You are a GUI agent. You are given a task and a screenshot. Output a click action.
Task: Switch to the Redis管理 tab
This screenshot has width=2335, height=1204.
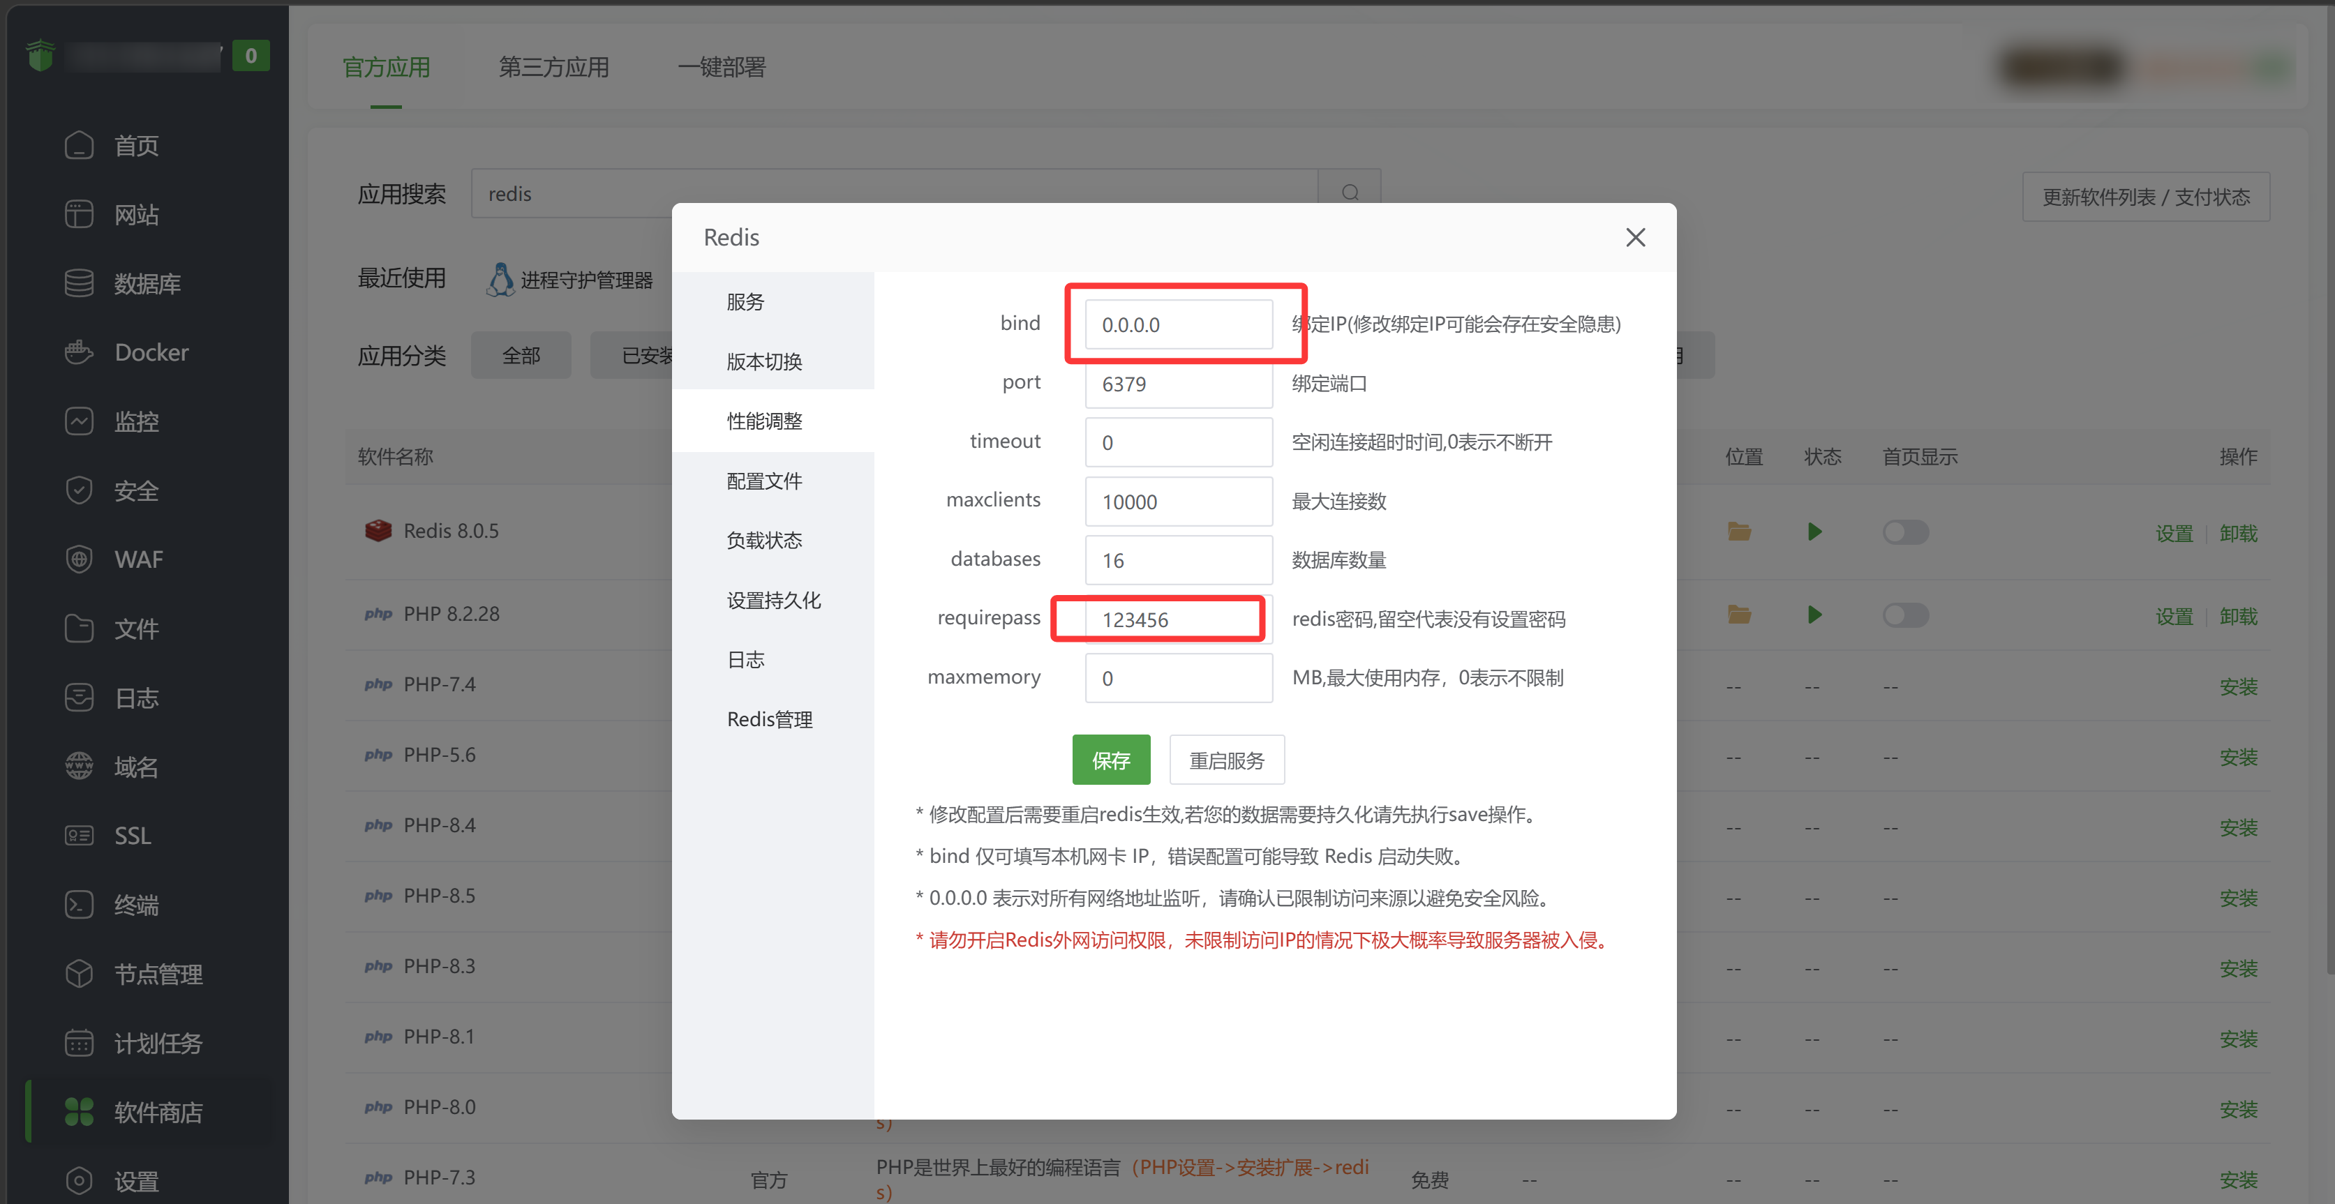(770, 718)
